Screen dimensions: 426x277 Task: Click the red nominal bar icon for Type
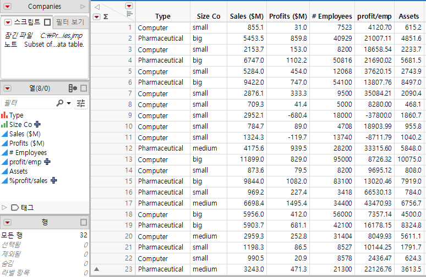point(4,115)
